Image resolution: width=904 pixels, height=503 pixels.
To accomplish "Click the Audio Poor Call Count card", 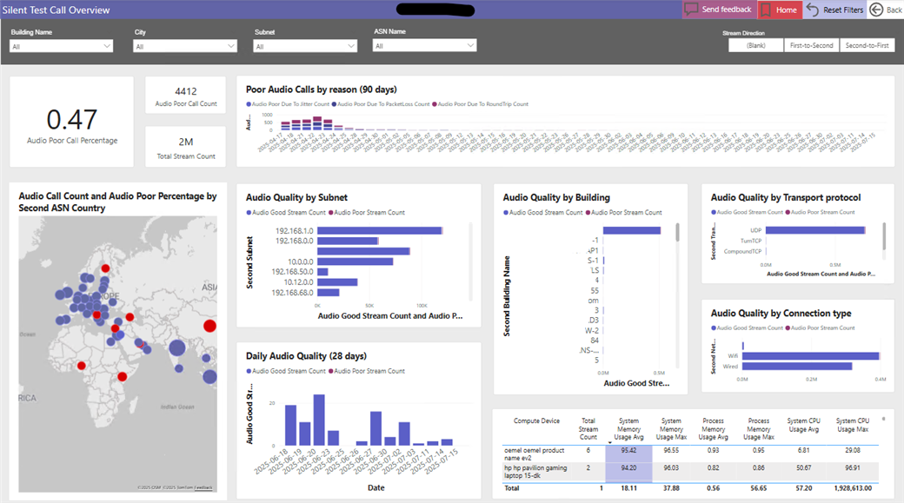I will point(185,96).
